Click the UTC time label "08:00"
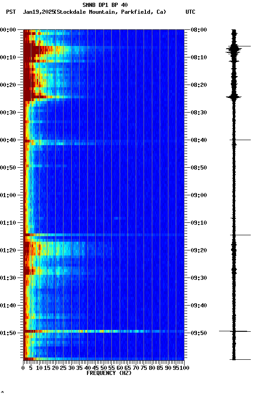Image resolution: width=254 pixels, height=397 pixels. 199,30
